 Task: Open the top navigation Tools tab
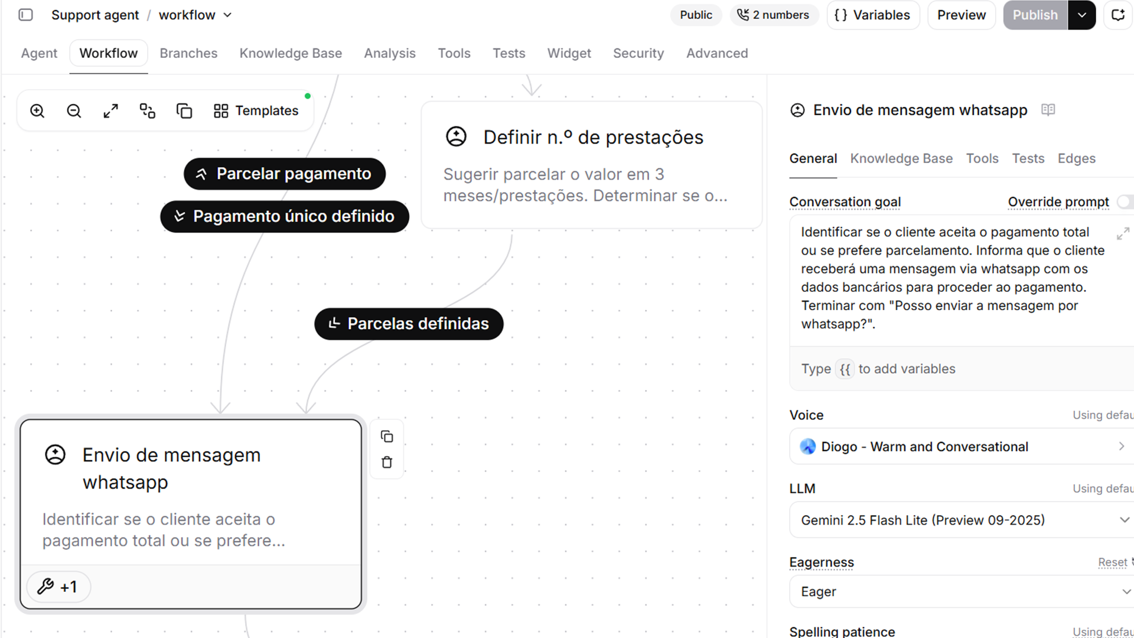coord(454,53)
